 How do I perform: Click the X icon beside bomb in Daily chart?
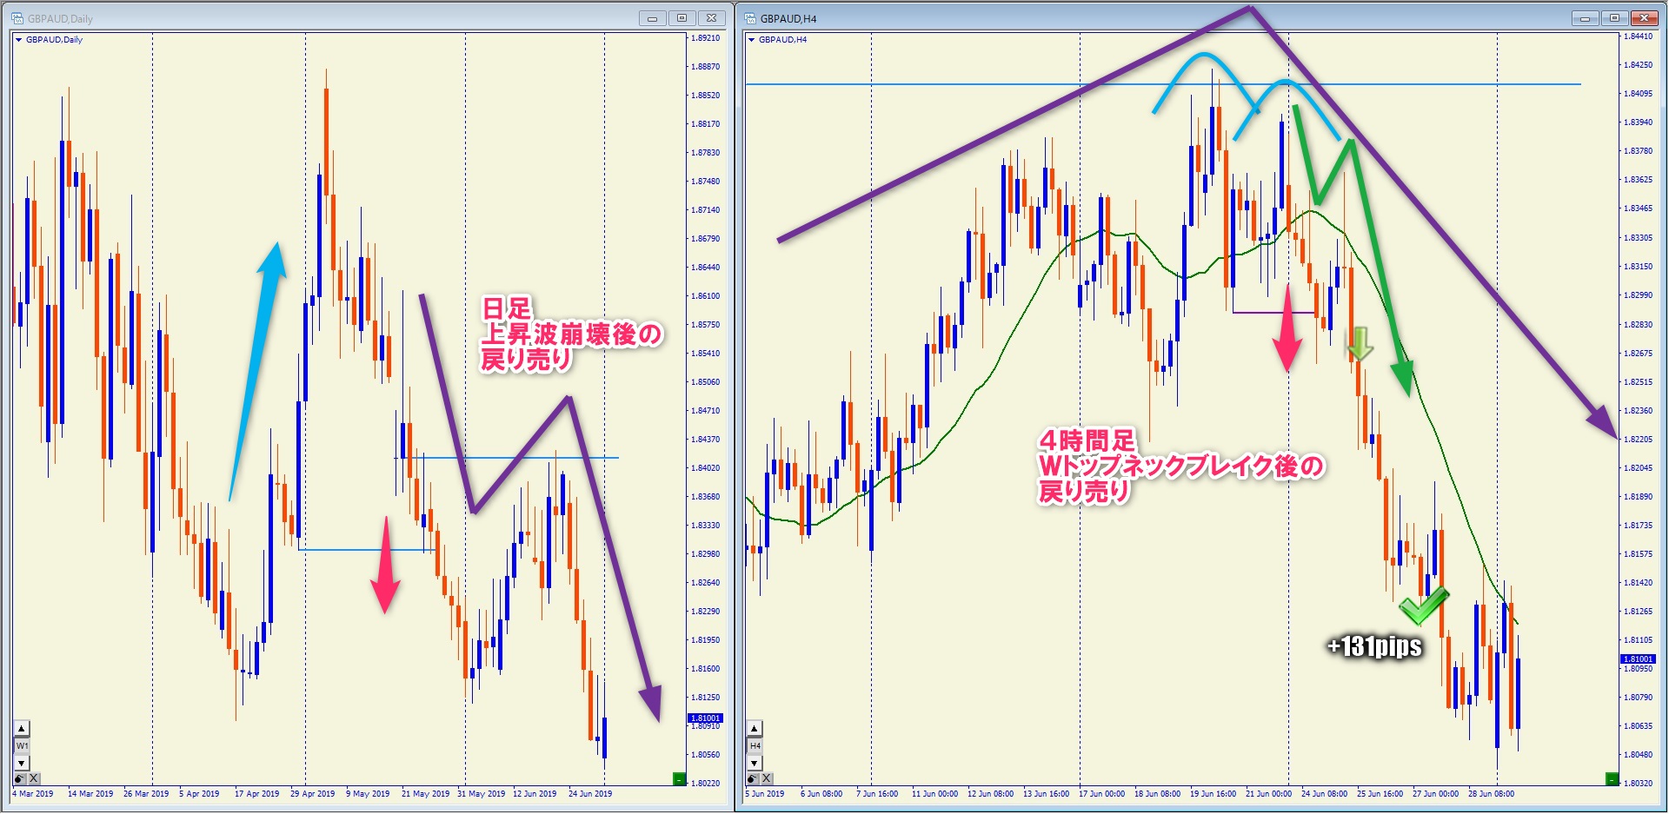(34, 778)
